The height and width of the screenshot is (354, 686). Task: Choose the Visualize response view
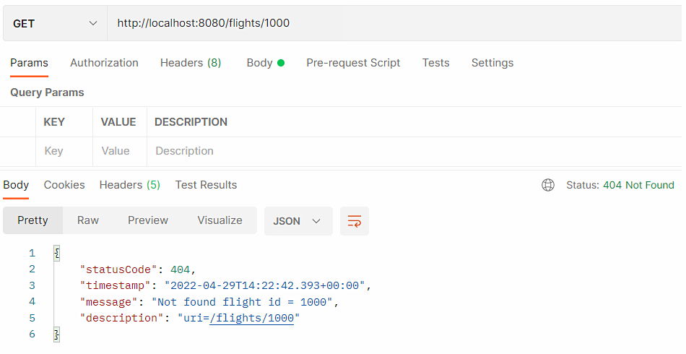[x=220, y=220]
